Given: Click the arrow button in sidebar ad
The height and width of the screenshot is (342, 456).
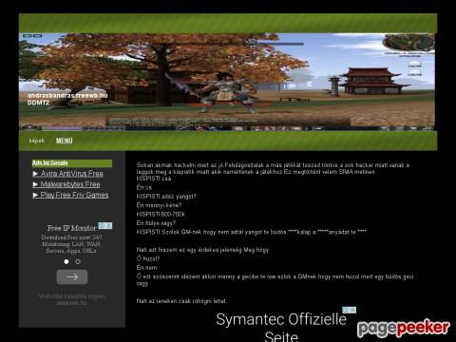Looking at the screenshot, I should 72,277.
